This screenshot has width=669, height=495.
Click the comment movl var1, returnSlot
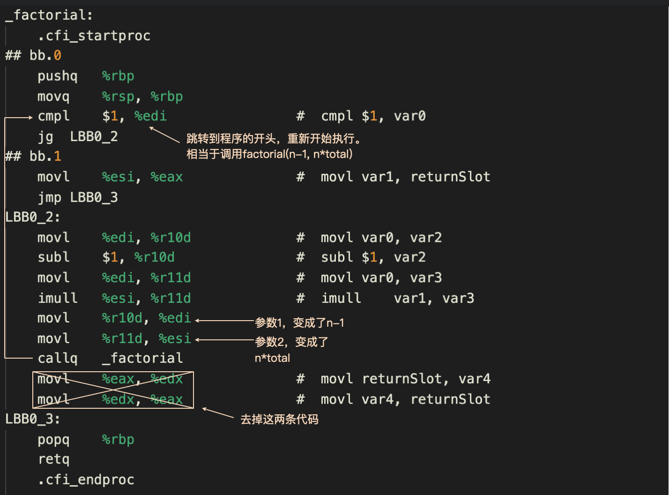coord(405,177)
